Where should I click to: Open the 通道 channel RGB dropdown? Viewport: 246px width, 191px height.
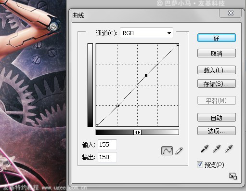(x=146, y=33)
